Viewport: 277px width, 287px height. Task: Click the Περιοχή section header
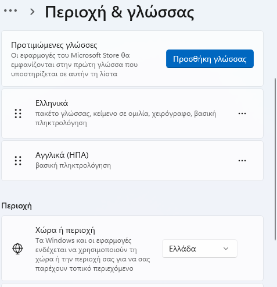point(16,206)
